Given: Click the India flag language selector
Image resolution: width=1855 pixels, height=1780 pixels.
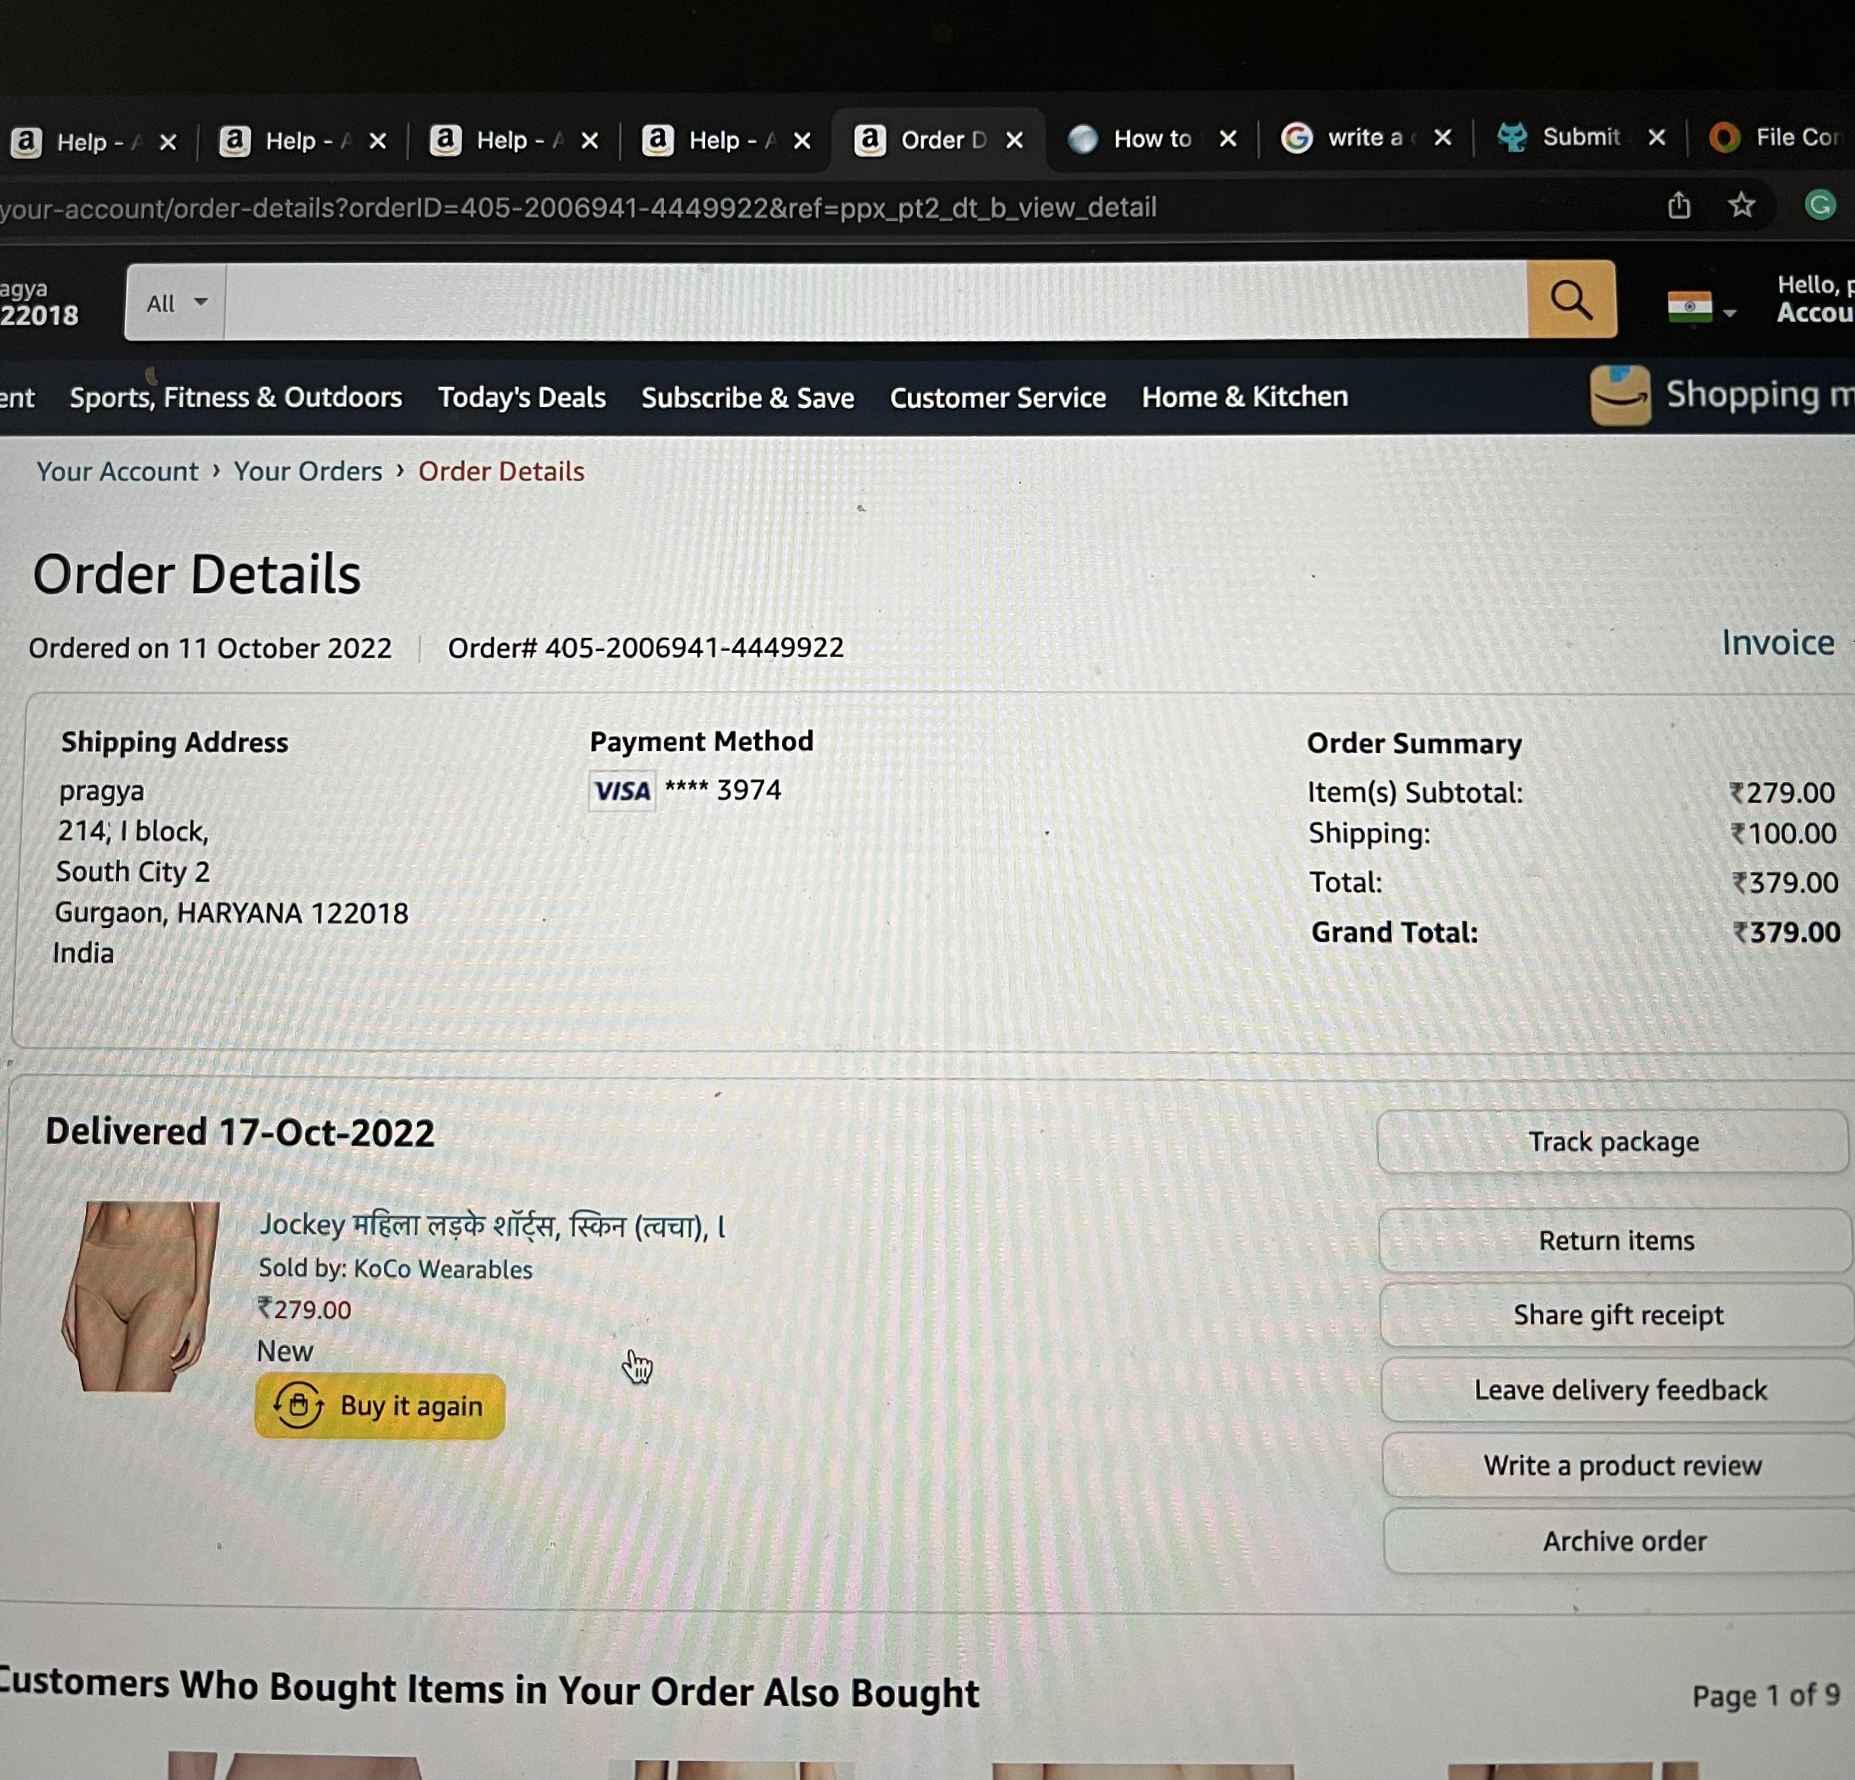Looking at the screenshot, I should tap(1689, 307).
